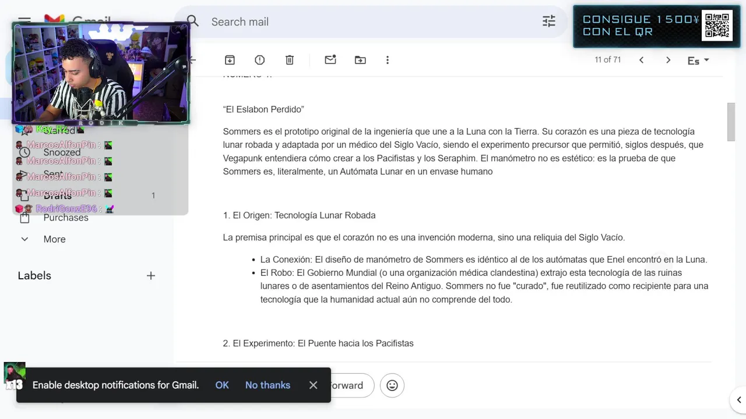Click the search magnifier icon
Viewport: 746px width, 419px height.
click(x=193, y=22)
